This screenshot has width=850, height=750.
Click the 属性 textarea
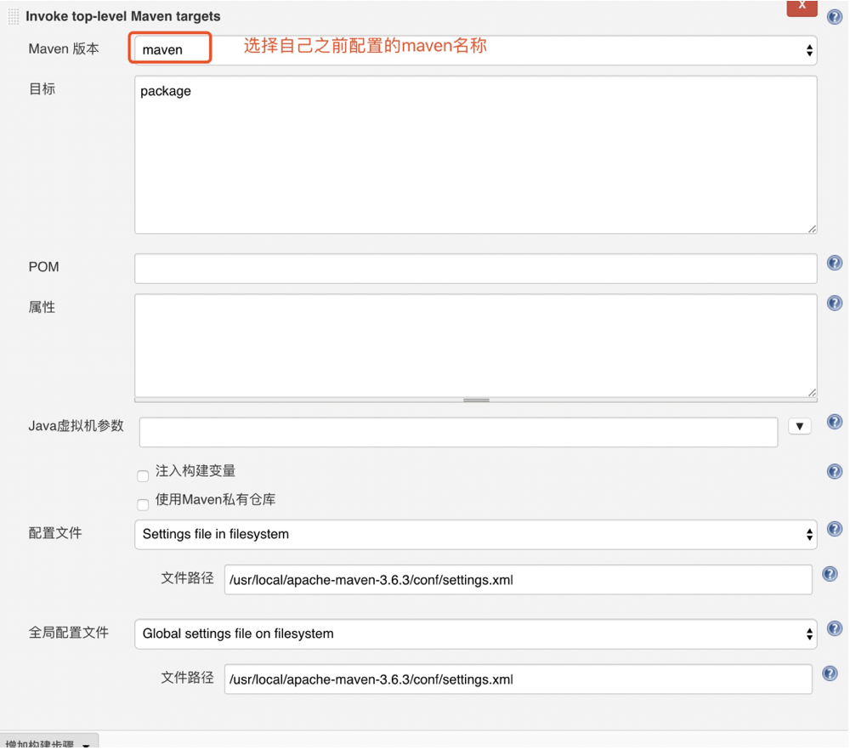[x=477, y=347]
